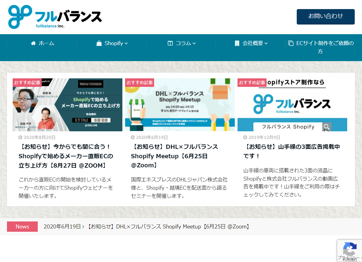The image size is (362, 262).
Task: Click the building icon beside 会社概要
Action: 237,43
